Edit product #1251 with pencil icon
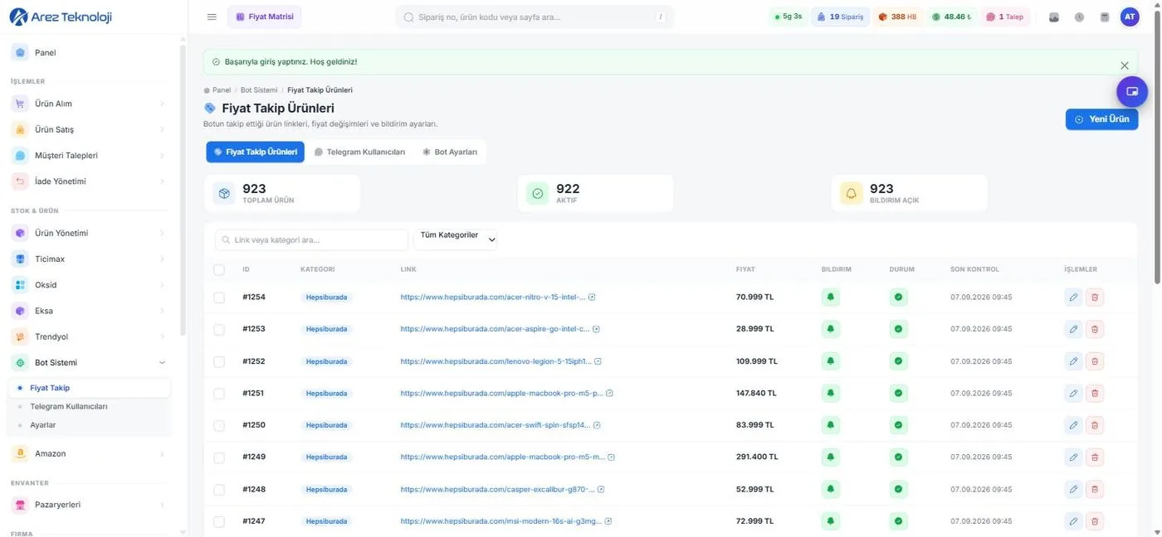 [x=1073, y=393]
